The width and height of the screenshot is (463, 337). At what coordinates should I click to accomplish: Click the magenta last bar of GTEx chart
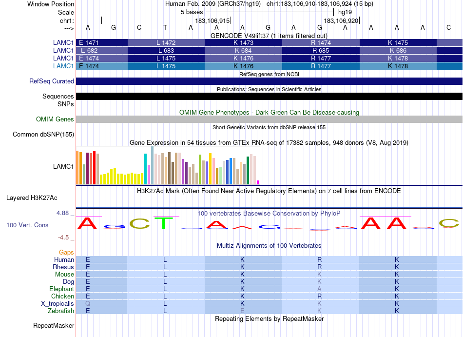(x=258, y=182)
